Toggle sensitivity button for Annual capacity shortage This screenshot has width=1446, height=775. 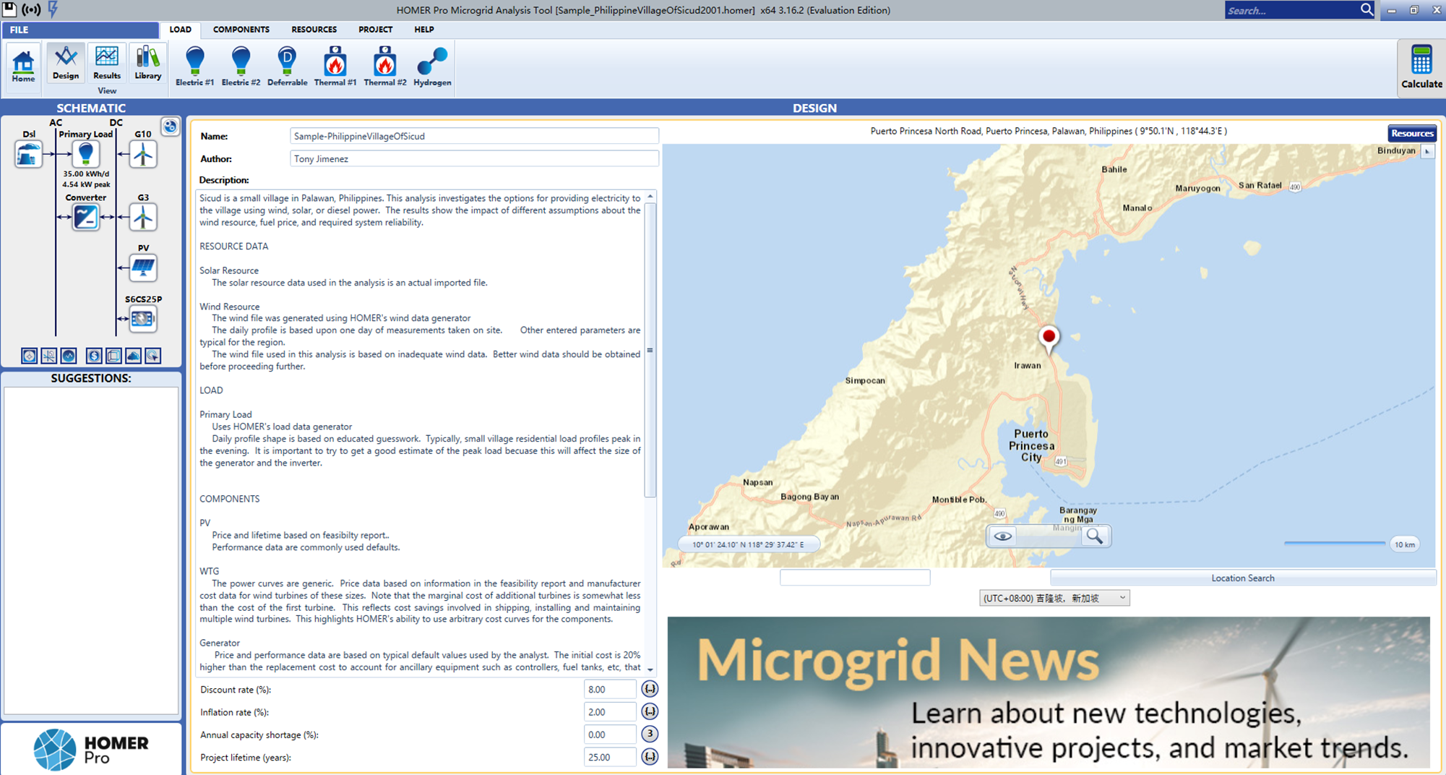[x=650, y=735]
